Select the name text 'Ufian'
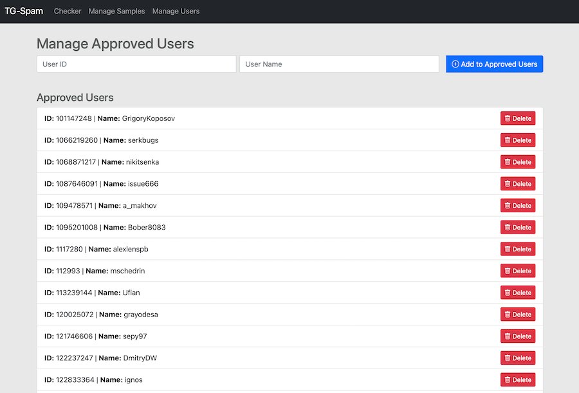The height and width of the screenshot is (393, 579). [131, 293]
